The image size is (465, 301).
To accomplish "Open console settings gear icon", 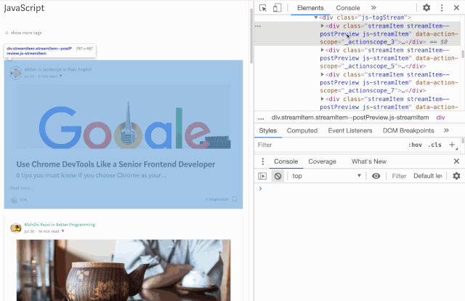I will coord(456,176).
